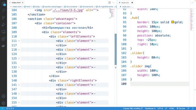Open the Source Control view
Viewport: 196px width, 110px height.
click(x=3, y=17)
